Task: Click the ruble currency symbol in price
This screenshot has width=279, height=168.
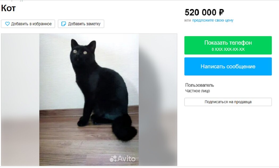Action: click(x=221, y=12)
